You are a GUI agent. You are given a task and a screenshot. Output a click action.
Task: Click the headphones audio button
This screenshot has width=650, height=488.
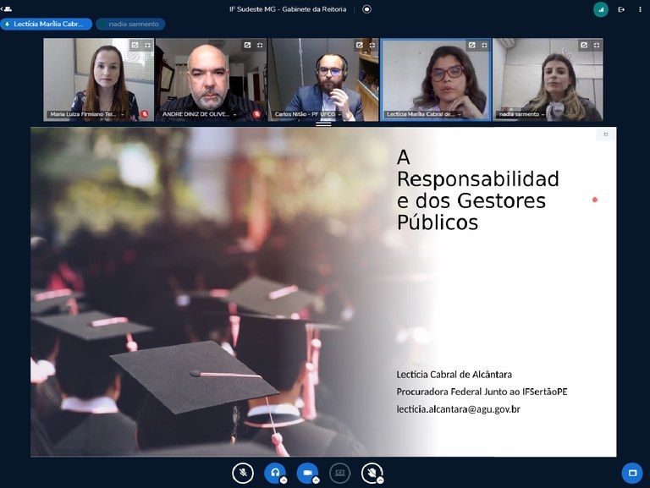(274, 473)
